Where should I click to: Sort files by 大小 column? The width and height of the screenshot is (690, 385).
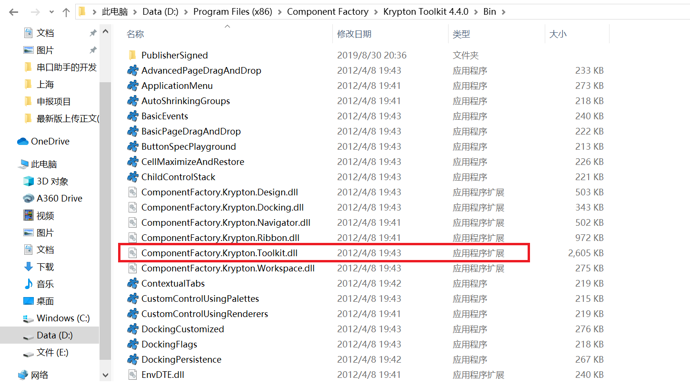pos(559,34)
